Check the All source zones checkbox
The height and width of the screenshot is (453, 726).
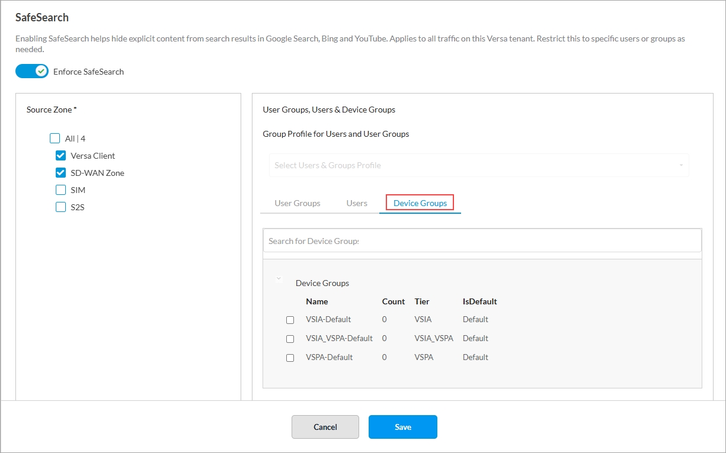pyautogui.click(x=55, y=139)
